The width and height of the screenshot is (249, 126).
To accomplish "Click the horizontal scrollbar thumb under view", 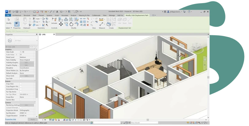I will (147, 120).
